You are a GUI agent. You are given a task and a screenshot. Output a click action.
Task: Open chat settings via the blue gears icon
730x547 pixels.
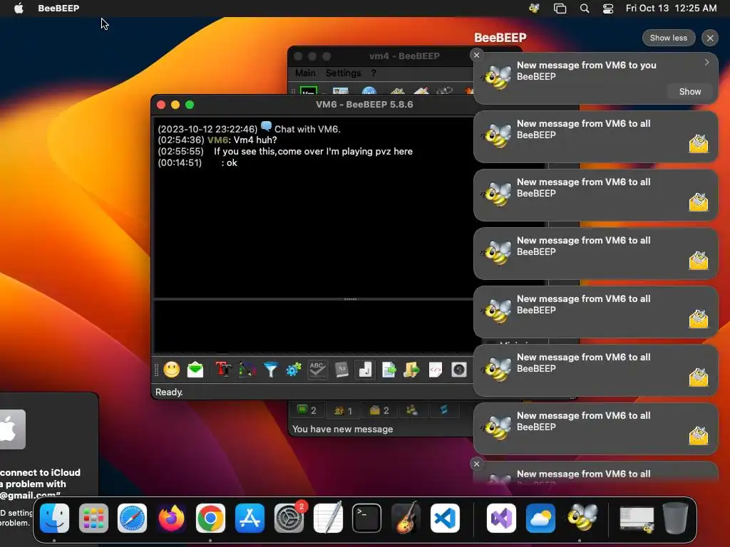(x=294, y=370)
